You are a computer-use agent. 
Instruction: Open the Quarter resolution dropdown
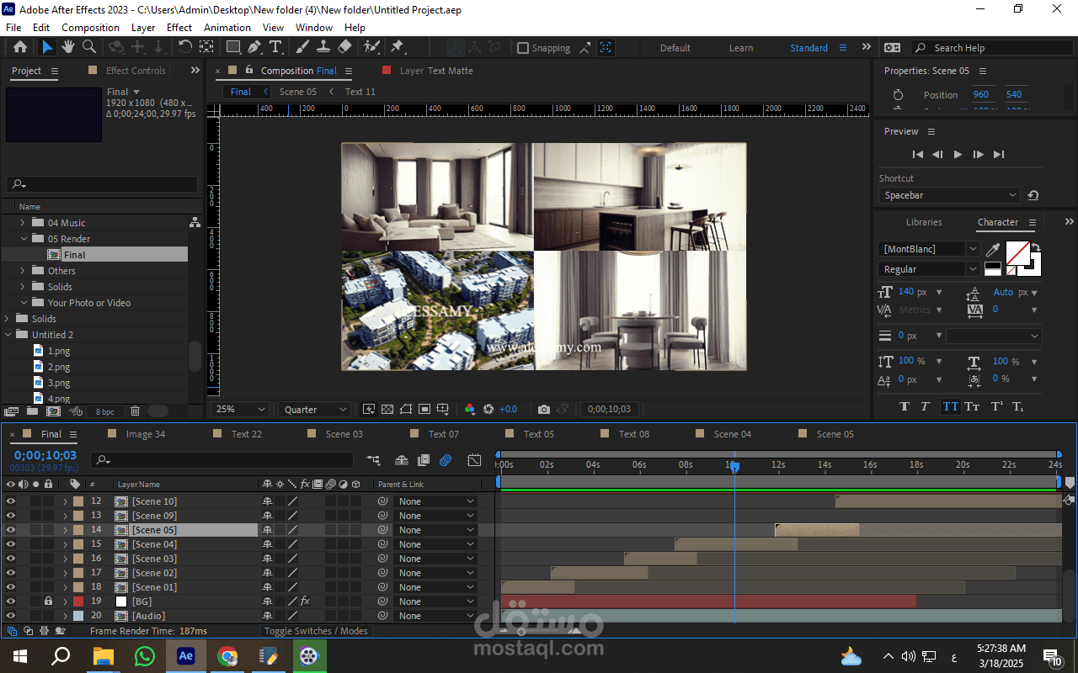coord(316,410)
